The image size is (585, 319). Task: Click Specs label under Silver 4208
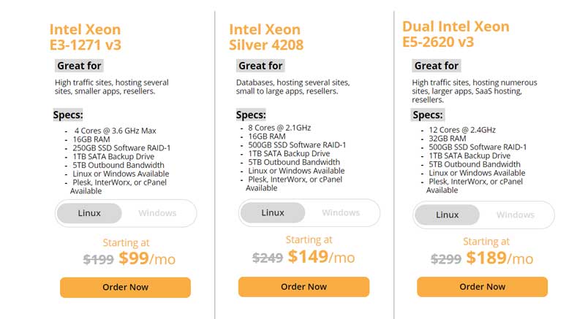click(251, 115)
